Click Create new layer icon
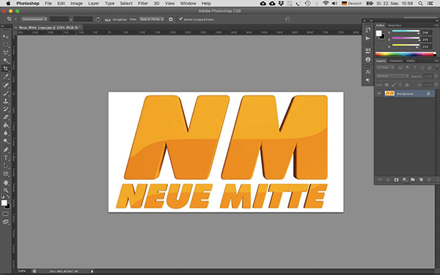The height and width of the screenshot is (275, 440). pos(421,180)
